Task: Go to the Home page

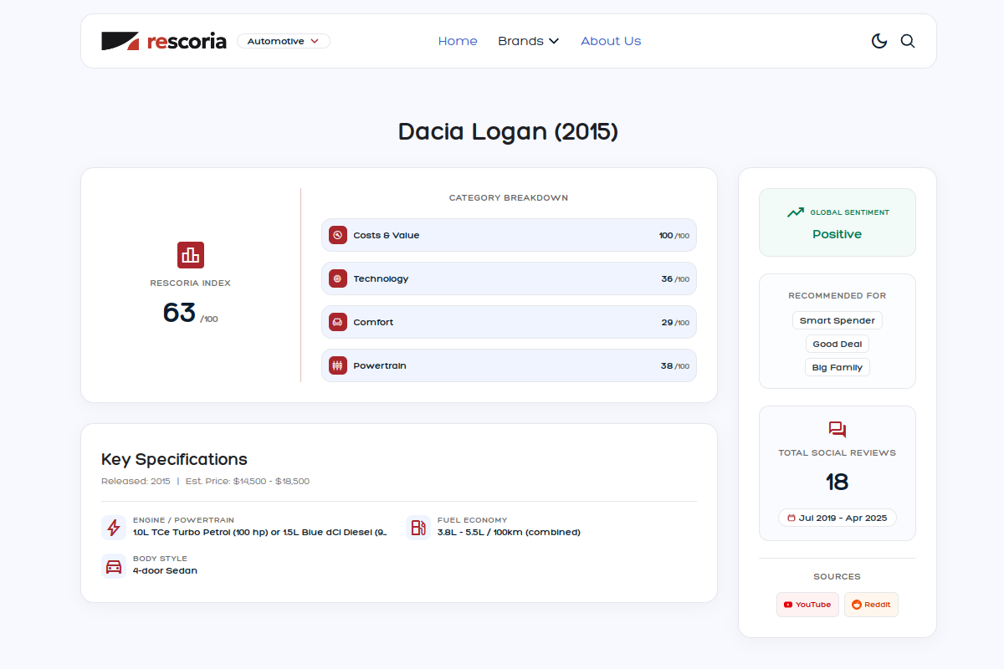Action: (x=458, y=41)
